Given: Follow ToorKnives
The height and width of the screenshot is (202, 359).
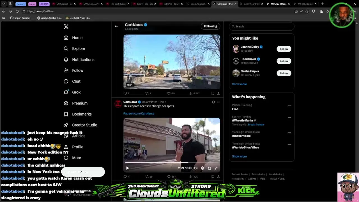Looking at the screenshot, I should tap(284, 61).
